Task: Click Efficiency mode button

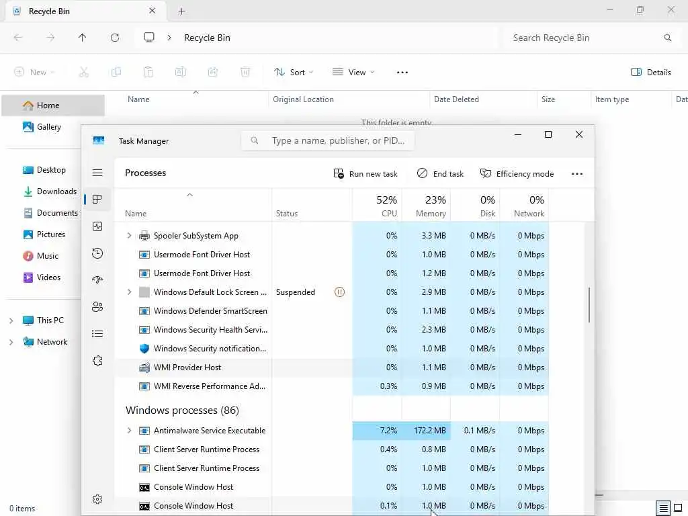Action: 517,174
